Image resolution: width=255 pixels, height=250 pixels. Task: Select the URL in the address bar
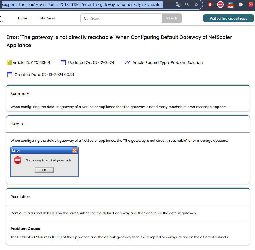coord(82,4)
